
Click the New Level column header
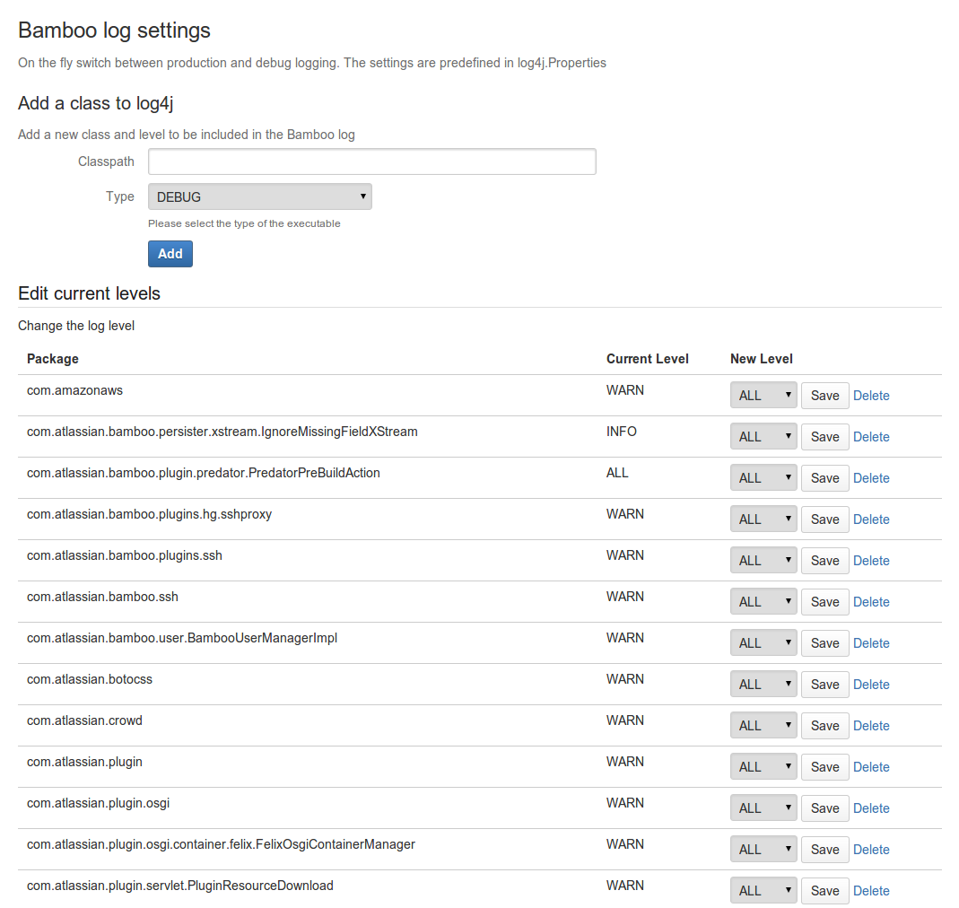[761, 359]
